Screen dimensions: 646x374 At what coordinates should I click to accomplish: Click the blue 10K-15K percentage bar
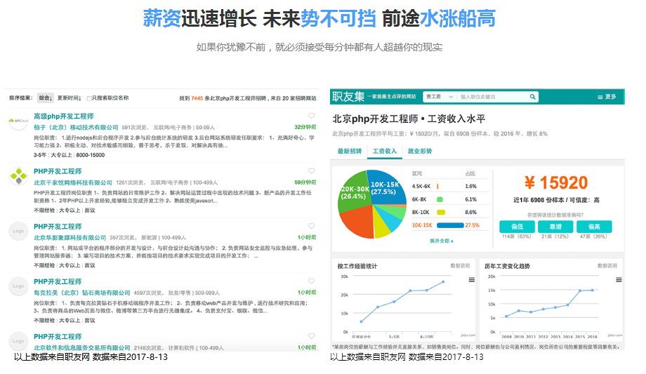(x=450, y=225)
